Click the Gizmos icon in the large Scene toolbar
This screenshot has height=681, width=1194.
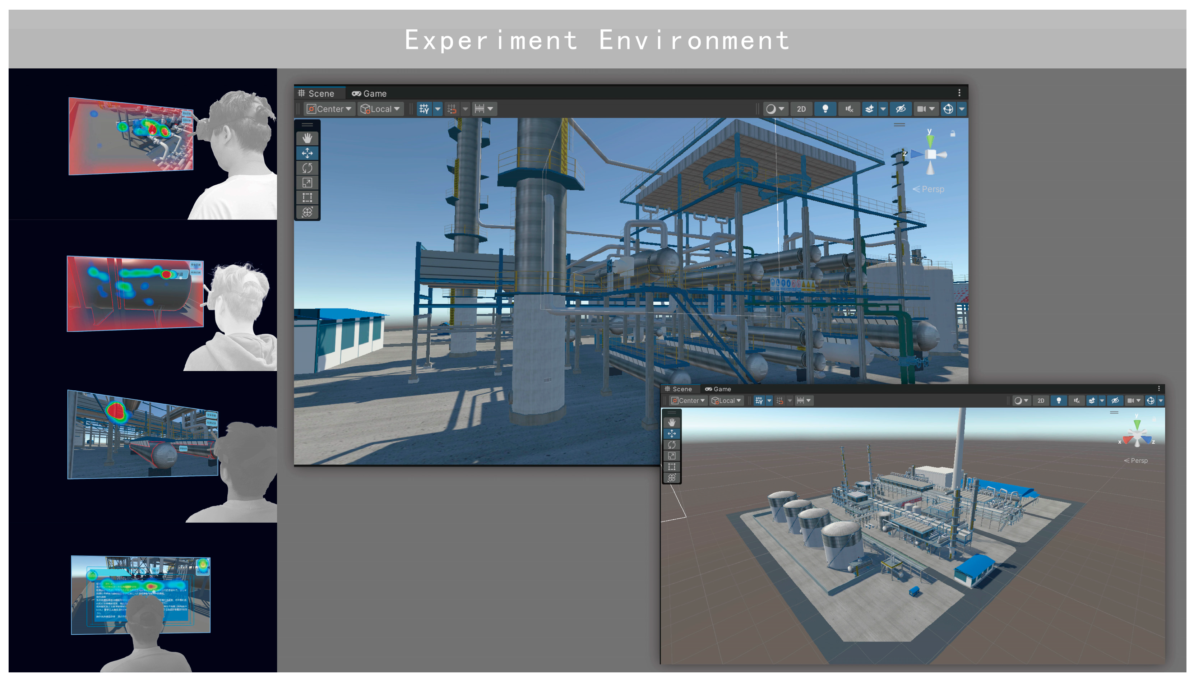(x=948, y=109)
